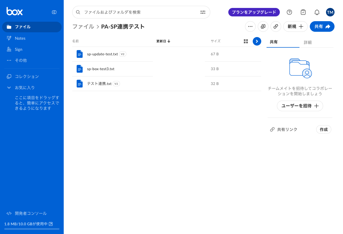Open the 新規 menu
This screenshot has width=343, height=234.
[x=295, y=26]
